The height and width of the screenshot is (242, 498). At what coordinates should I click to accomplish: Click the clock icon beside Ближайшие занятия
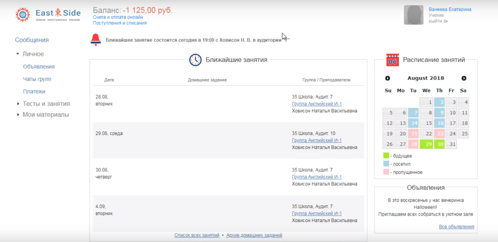click(x=195, y=60)
